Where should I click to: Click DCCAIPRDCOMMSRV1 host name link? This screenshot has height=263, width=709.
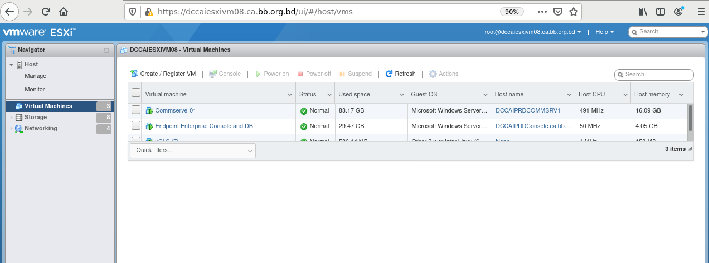click(x=528, y=110)
